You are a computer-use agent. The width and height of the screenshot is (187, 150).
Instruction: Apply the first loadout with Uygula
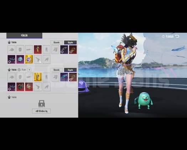(x=71, y=42)
